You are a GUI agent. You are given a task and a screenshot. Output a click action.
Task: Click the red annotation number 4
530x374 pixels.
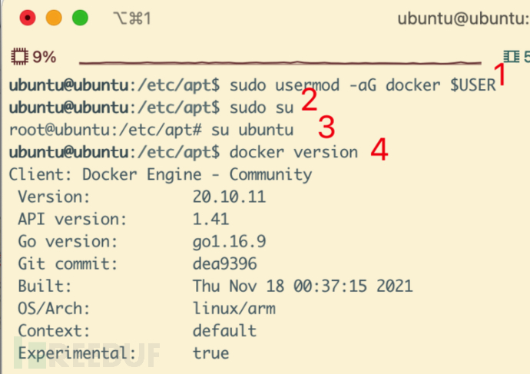(x=379, y=150)
